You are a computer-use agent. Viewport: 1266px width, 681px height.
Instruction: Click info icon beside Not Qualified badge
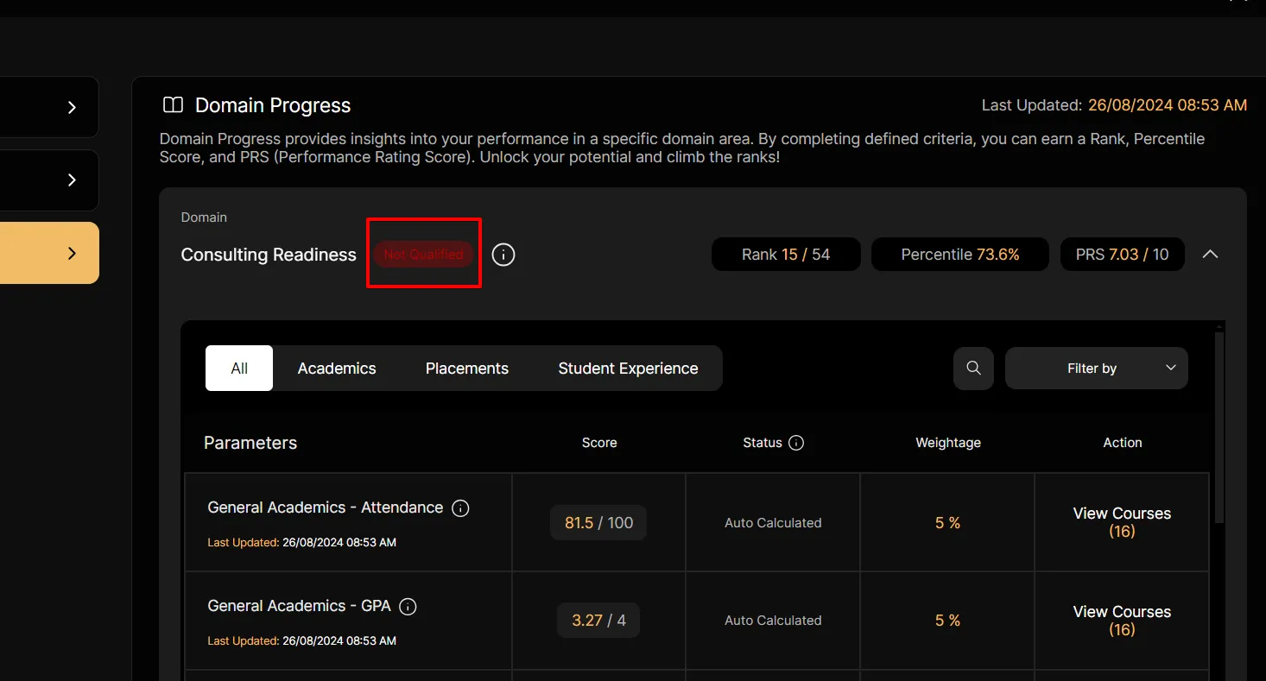[503, 255]
